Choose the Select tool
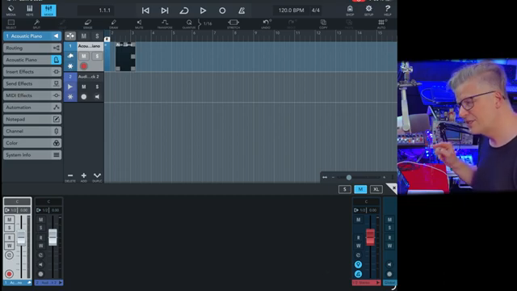The image size is (517, 291). click(11, 23)
